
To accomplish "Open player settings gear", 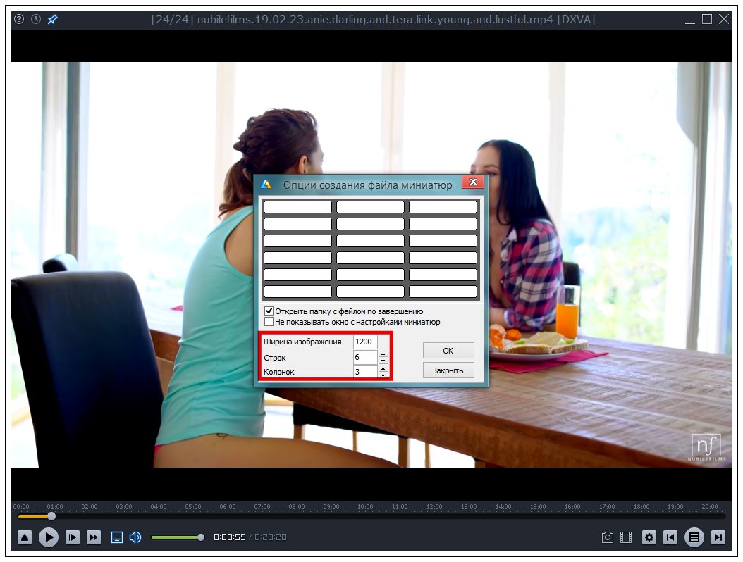I will click(649, 537).
